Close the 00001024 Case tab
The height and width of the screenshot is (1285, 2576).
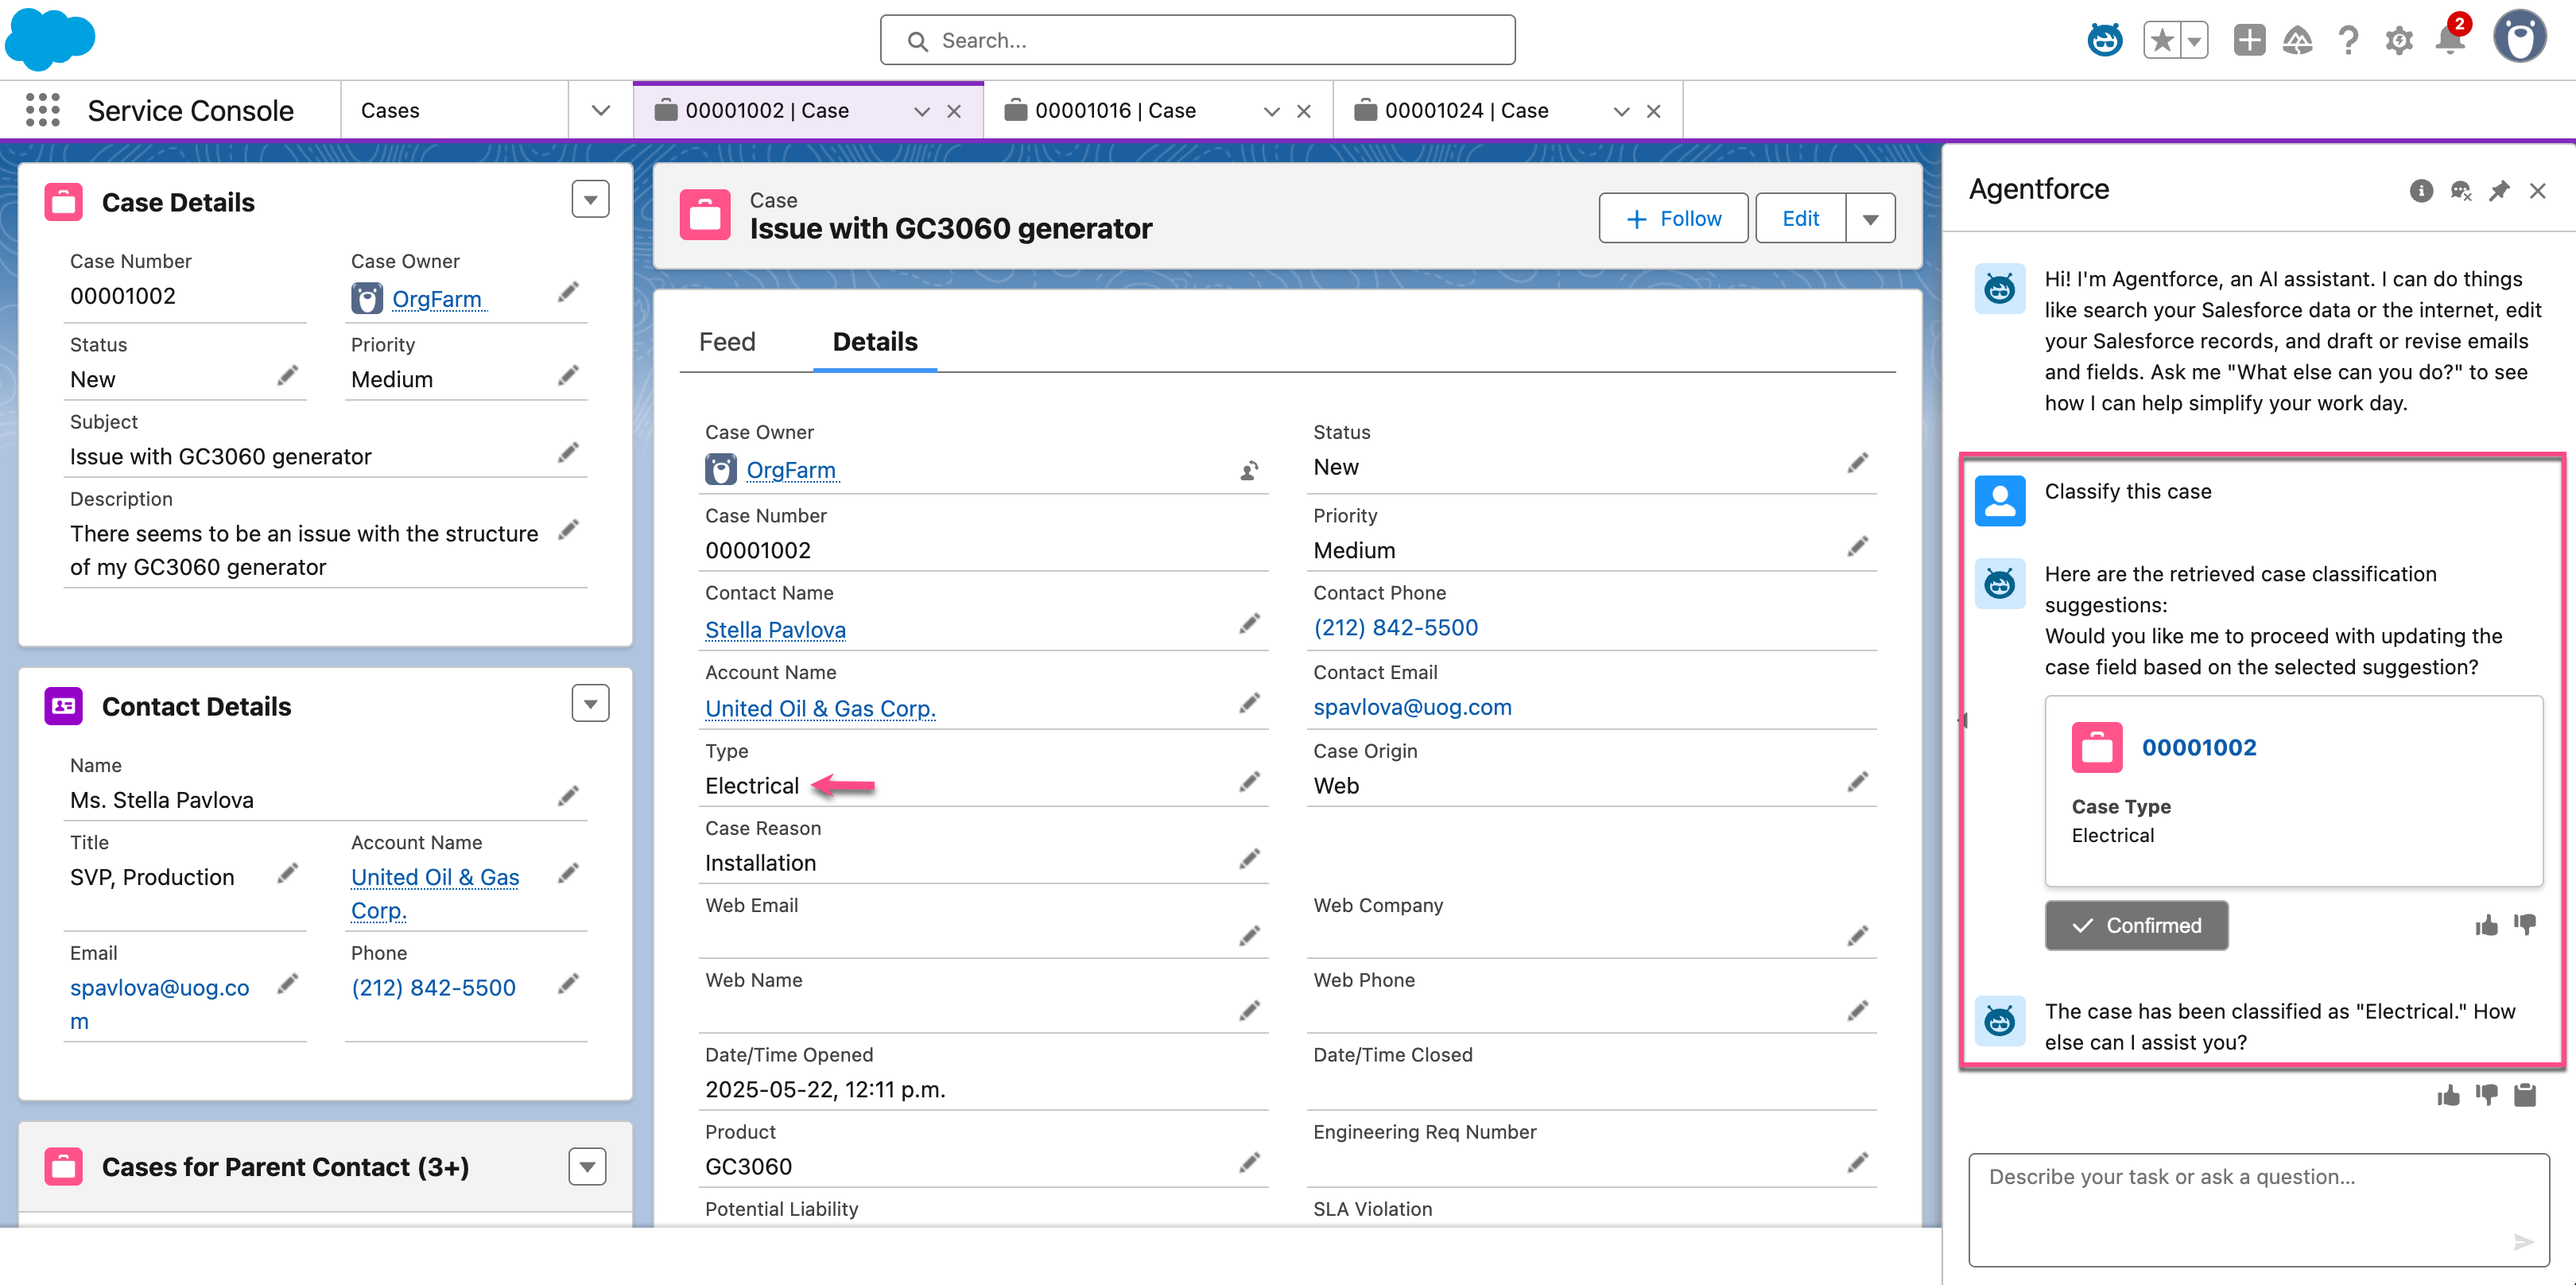(x=1654, y=111)
